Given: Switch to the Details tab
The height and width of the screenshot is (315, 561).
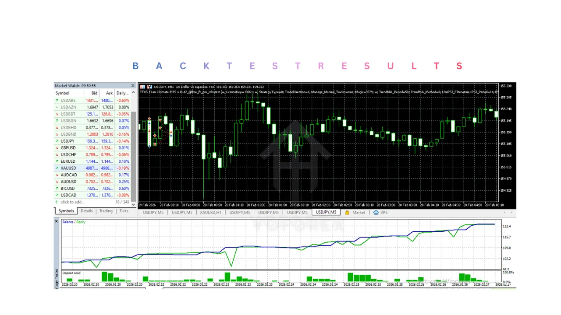Looking at the screenshot, I should [x=86, y=211].
